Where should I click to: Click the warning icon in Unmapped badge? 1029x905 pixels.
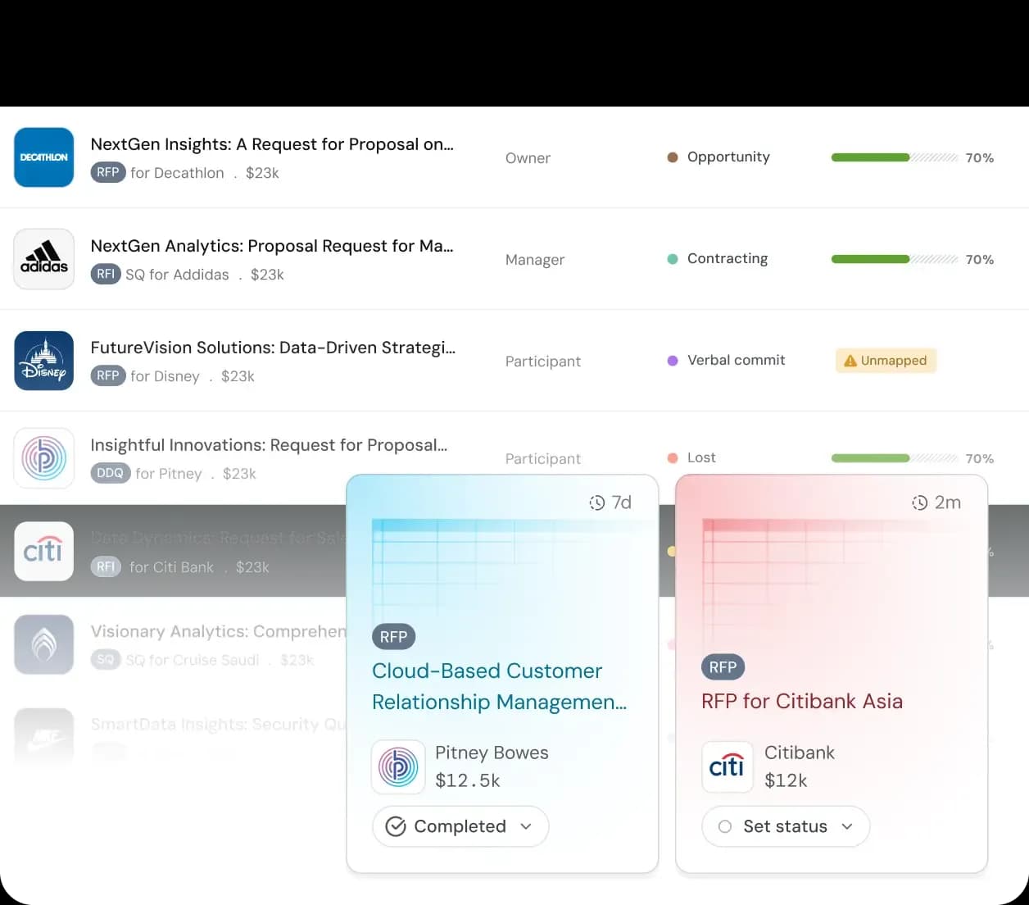coord(850,361)
